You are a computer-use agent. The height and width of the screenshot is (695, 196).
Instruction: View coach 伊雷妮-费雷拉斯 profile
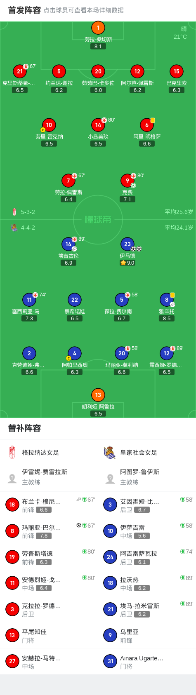(49, 477)
